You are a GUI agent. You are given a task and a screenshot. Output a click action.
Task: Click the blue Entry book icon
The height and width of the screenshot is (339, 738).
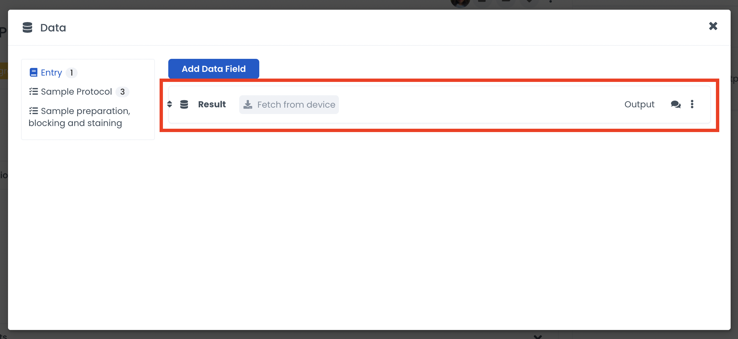33,73
